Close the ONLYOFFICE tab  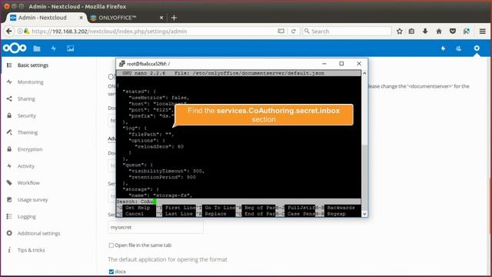[161, 18]
